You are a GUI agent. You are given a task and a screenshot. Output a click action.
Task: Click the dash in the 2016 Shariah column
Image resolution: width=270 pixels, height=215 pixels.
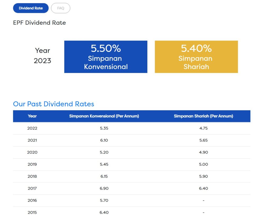[x=203, y=201]
